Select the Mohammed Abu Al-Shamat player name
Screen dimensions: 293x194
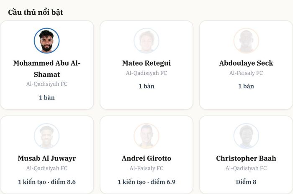[x=47, y=69]
